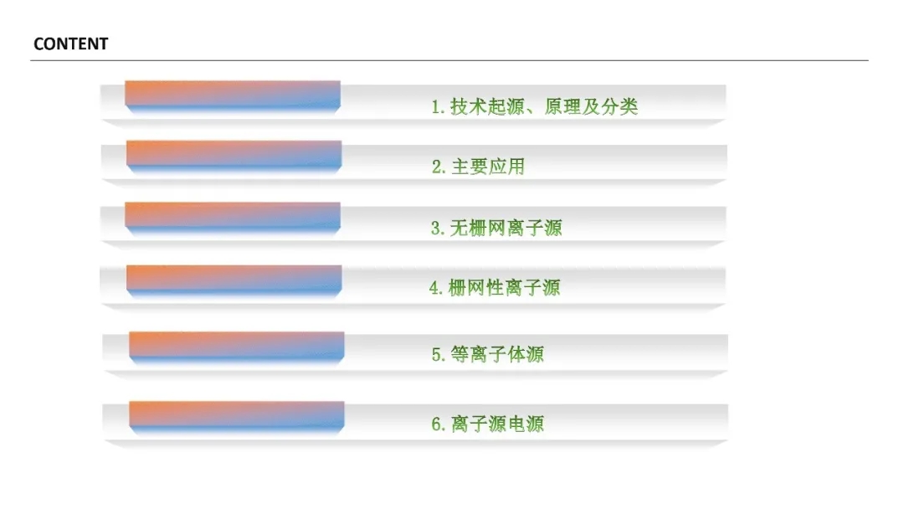Viewport: 904px width, 509px height.
Task: Click the horizontal divider line under CONTENT
Action: [x=449, y=60]
